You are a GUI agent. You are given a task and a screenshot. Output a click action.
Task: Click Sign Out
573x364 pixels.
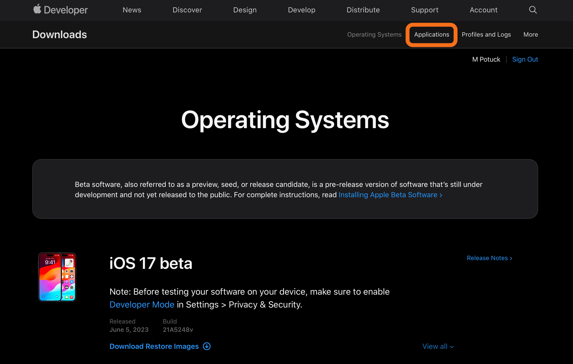point(525,59)
